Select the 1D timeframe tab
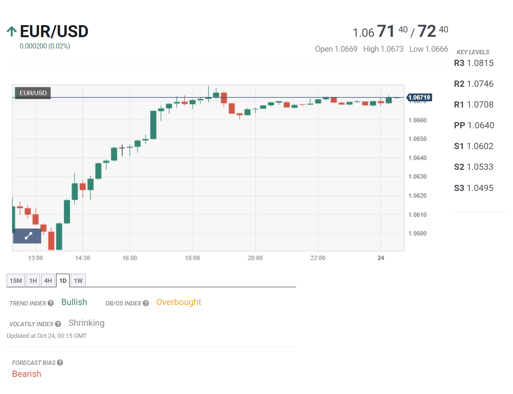The width and height of the screenshot is (513, 394). coord(63,281)
